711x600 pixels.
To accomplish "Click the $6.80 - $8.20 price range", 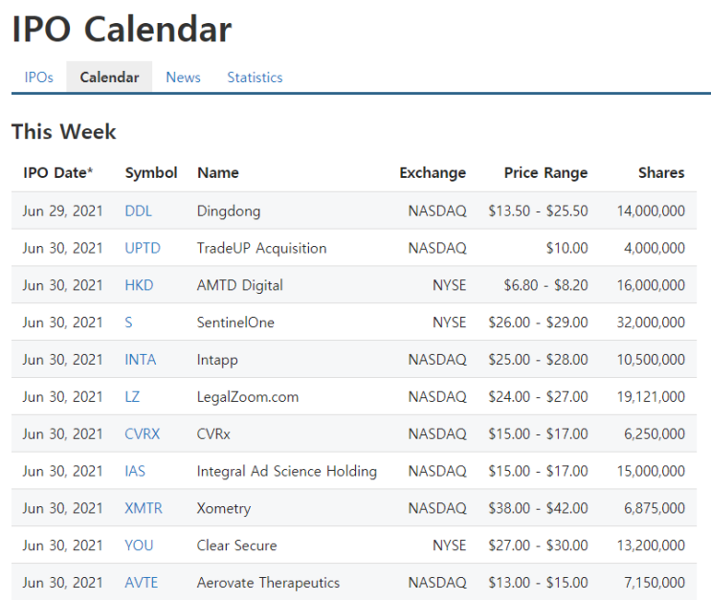I will pyautogui.click(x=545, y=285).
